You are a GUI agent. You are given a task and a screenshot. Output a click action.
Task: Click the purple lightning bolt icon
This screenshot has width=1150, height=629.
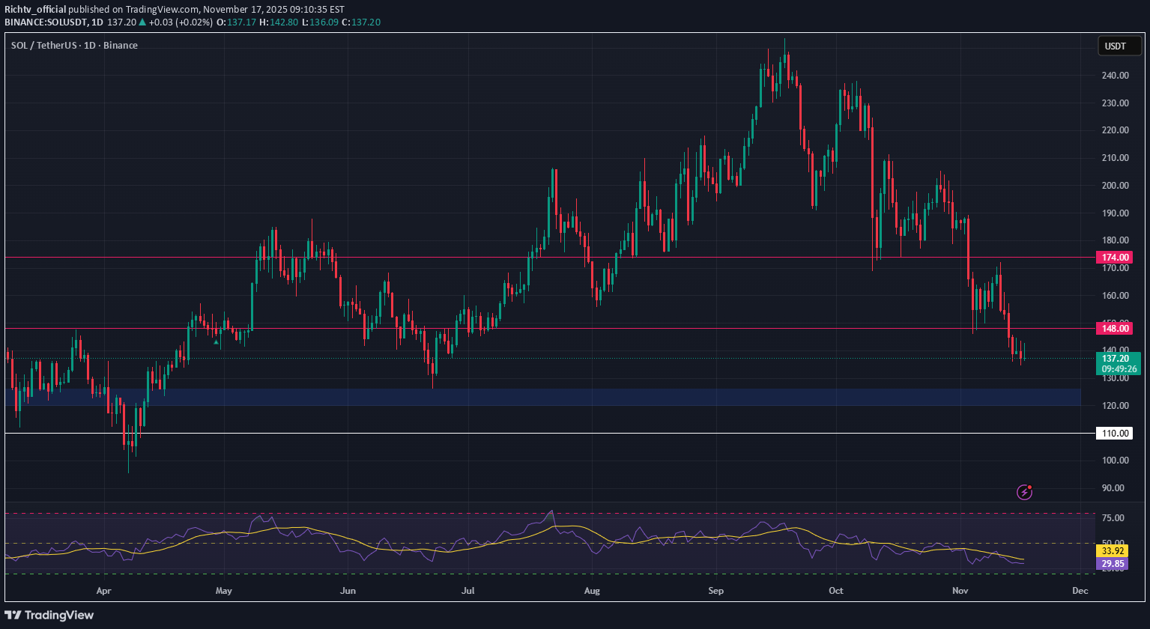[1024, 492]
